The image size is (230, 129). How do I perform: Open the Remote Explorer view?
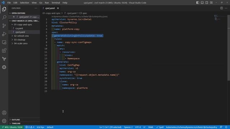tap(4, 42)
